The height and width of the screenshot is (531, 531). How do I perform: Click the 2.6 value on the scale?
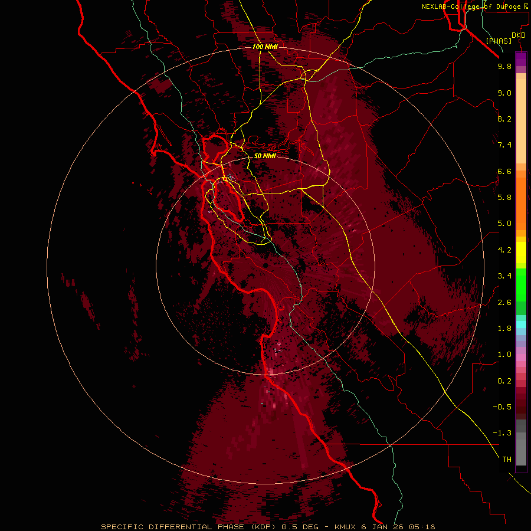pos(504,303)
